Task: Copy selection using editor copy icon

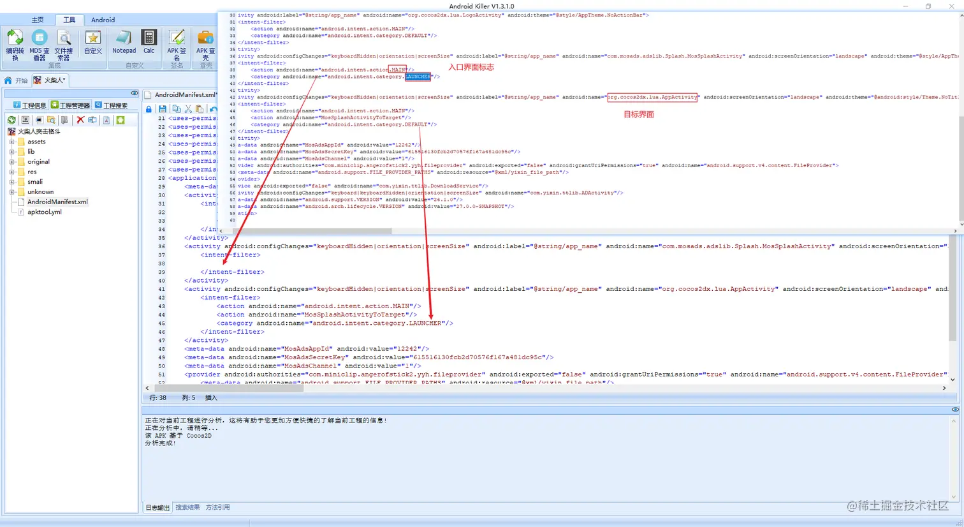Action: click(177, 109)
